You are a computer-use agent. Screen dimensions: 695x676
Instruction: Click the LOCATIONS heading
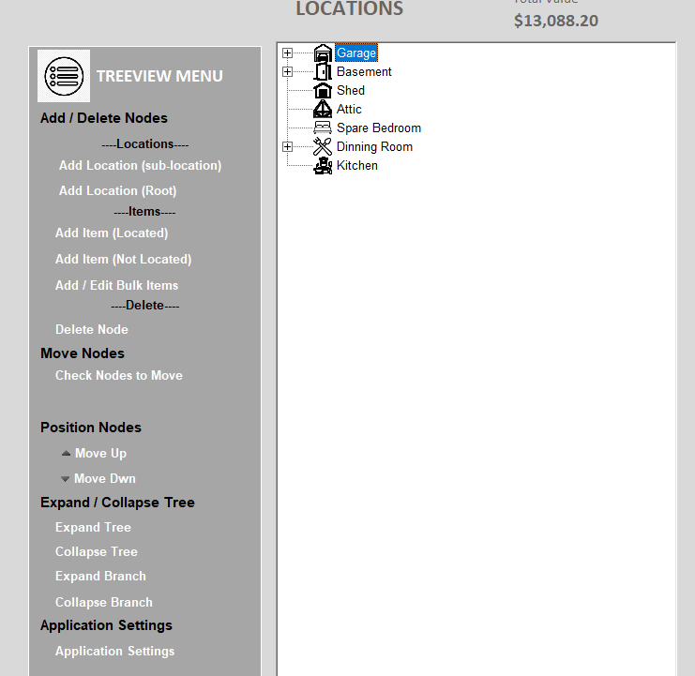[350, 8]
